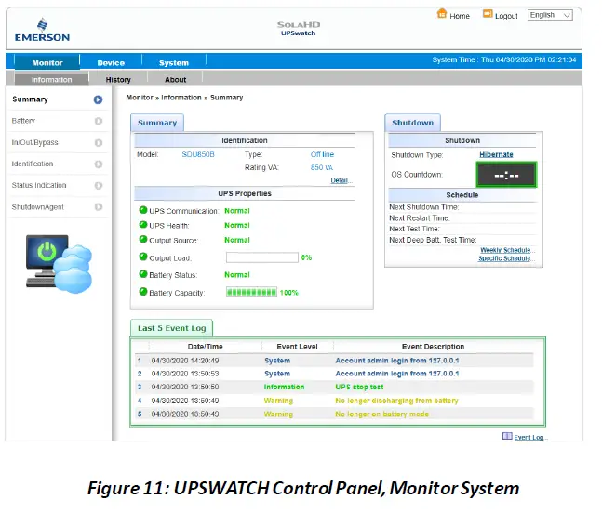Click the System Time display
602x513 pixels.
504,59
